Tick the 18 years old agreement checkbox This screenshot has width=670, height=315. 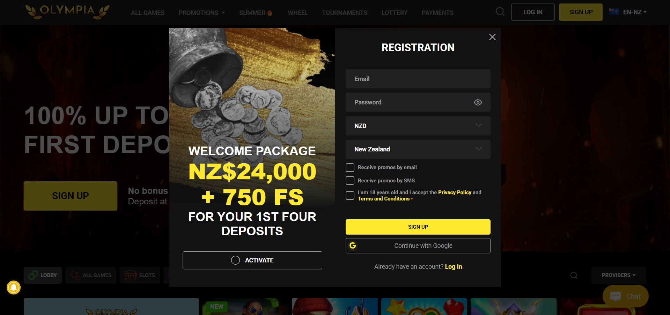[350, 196]
